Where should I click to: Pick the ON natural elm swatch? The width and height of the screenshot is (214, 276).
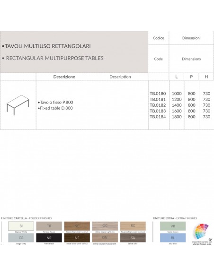click(105, 238)
